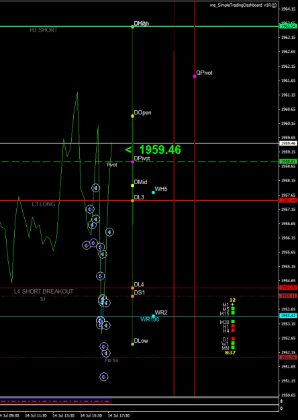298x420 pixels.
Task: Click the trade arrow marker nearest DMid level
Action: (95, 188)
